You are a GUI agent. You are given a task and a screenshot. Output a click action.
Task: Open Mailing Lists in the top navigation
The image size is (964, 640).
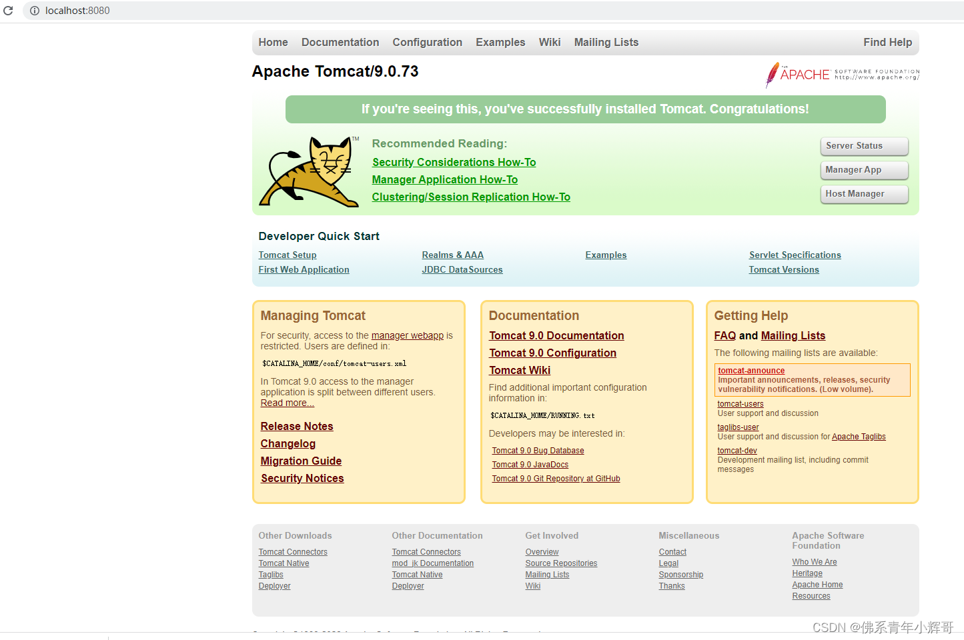(606, 42)
